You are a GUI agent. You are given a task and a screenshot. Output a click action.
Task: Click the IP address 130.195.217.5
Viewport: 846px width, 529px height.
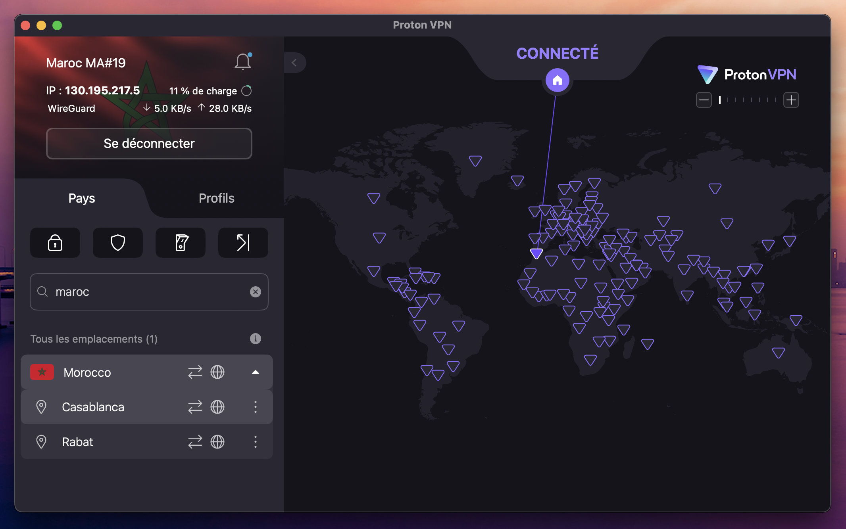[x=102, y=90]
